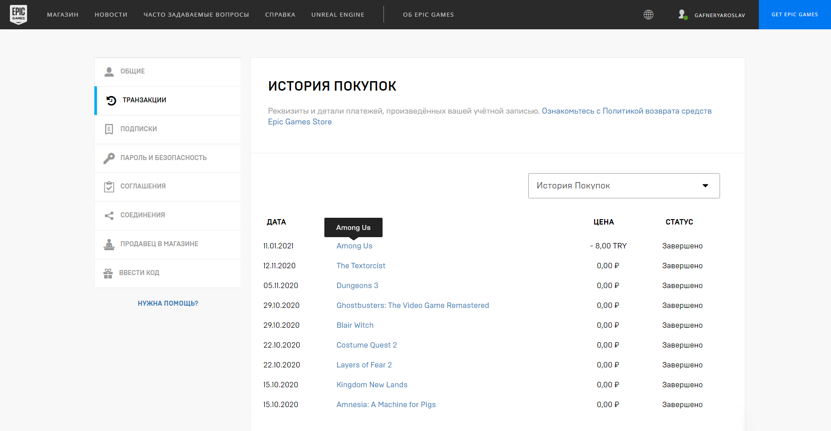Click the gift icon for ВВЕСТИ КОД
Image resolution: width=831 pixels, height=431 pixels.
(108, 273)
